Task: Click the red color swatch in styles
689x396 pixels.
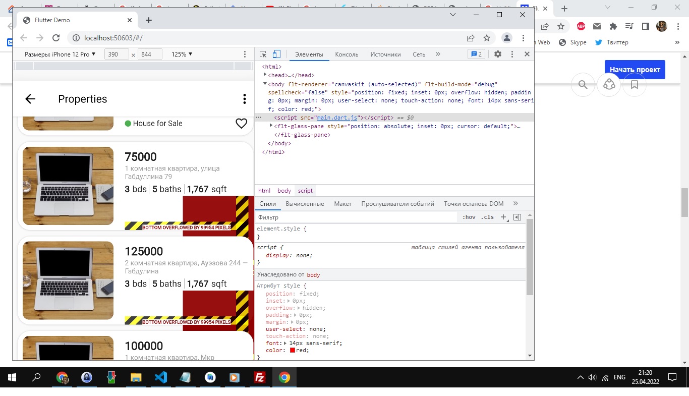Action: (x=293, y=350)
